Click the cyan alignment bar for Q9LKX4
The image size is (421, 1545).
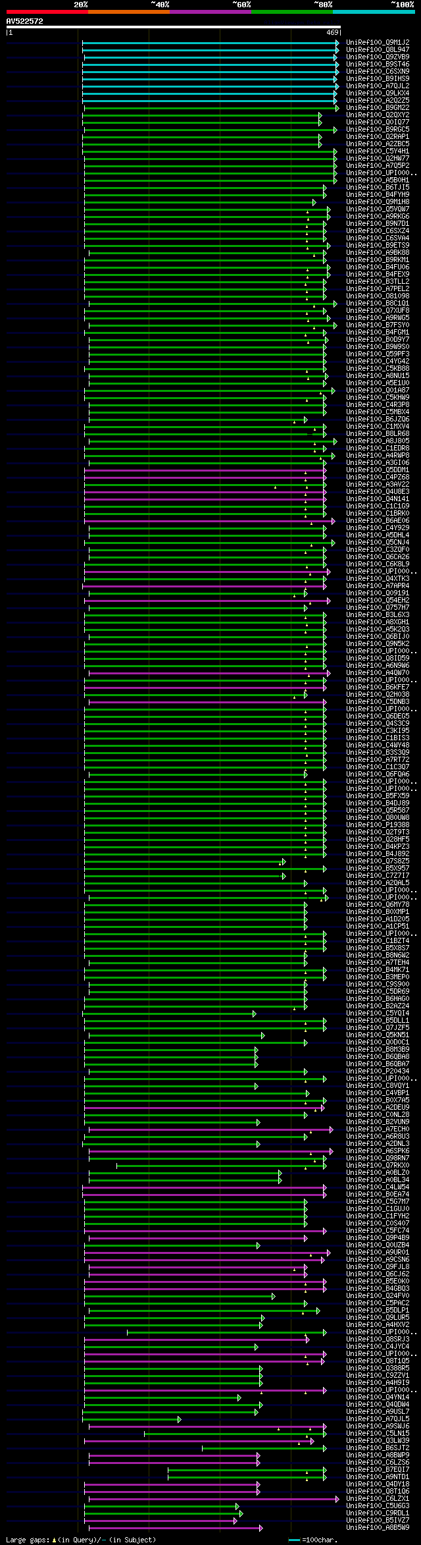[x=210, y=93]
